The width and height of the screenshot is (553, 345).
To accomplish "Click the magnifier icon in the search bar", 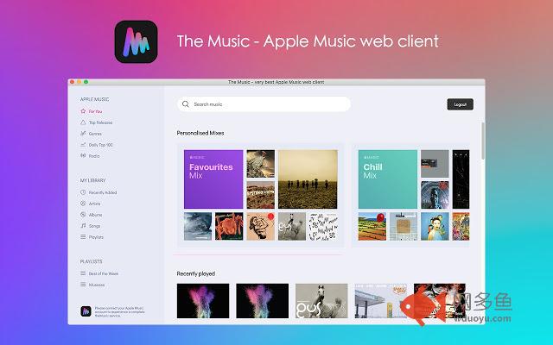I will pyautogui.click(x=186, y=104).
